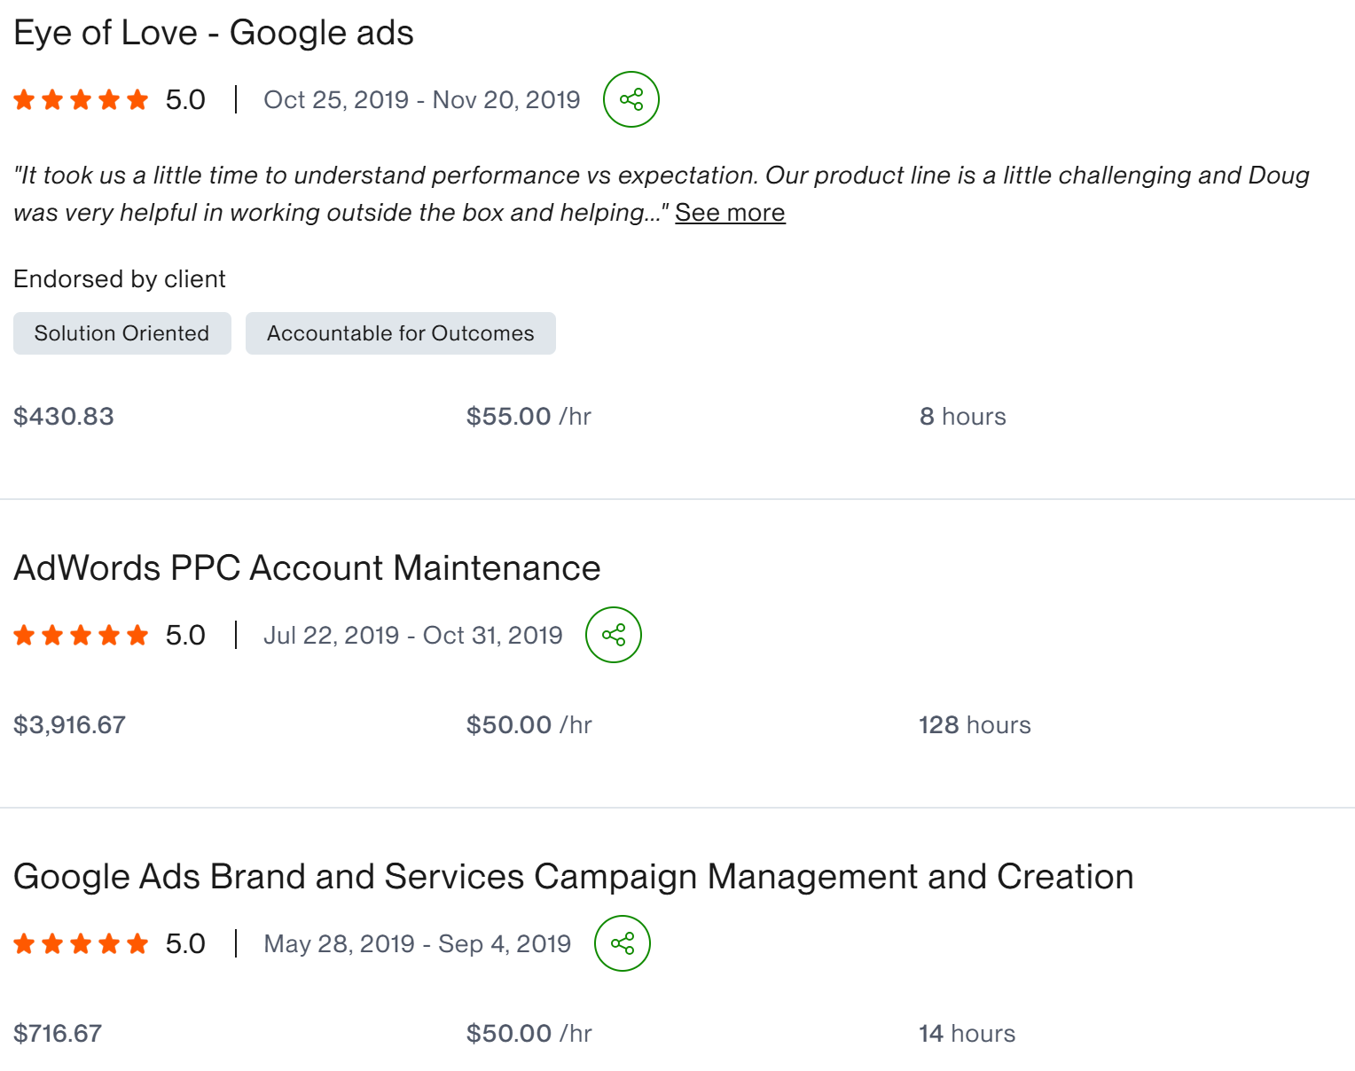Open the Eye of Love - Google ads job title

pyautogui.click(x=214, y=33)
